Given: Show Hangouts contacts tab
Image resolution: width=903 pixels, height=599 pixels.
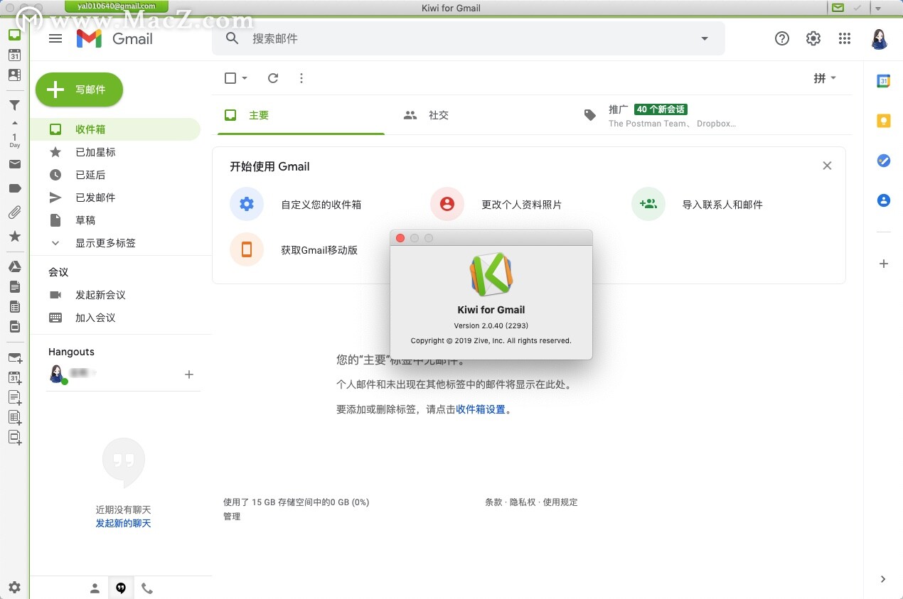Looking at the screenshot, I should pos(95,588).
